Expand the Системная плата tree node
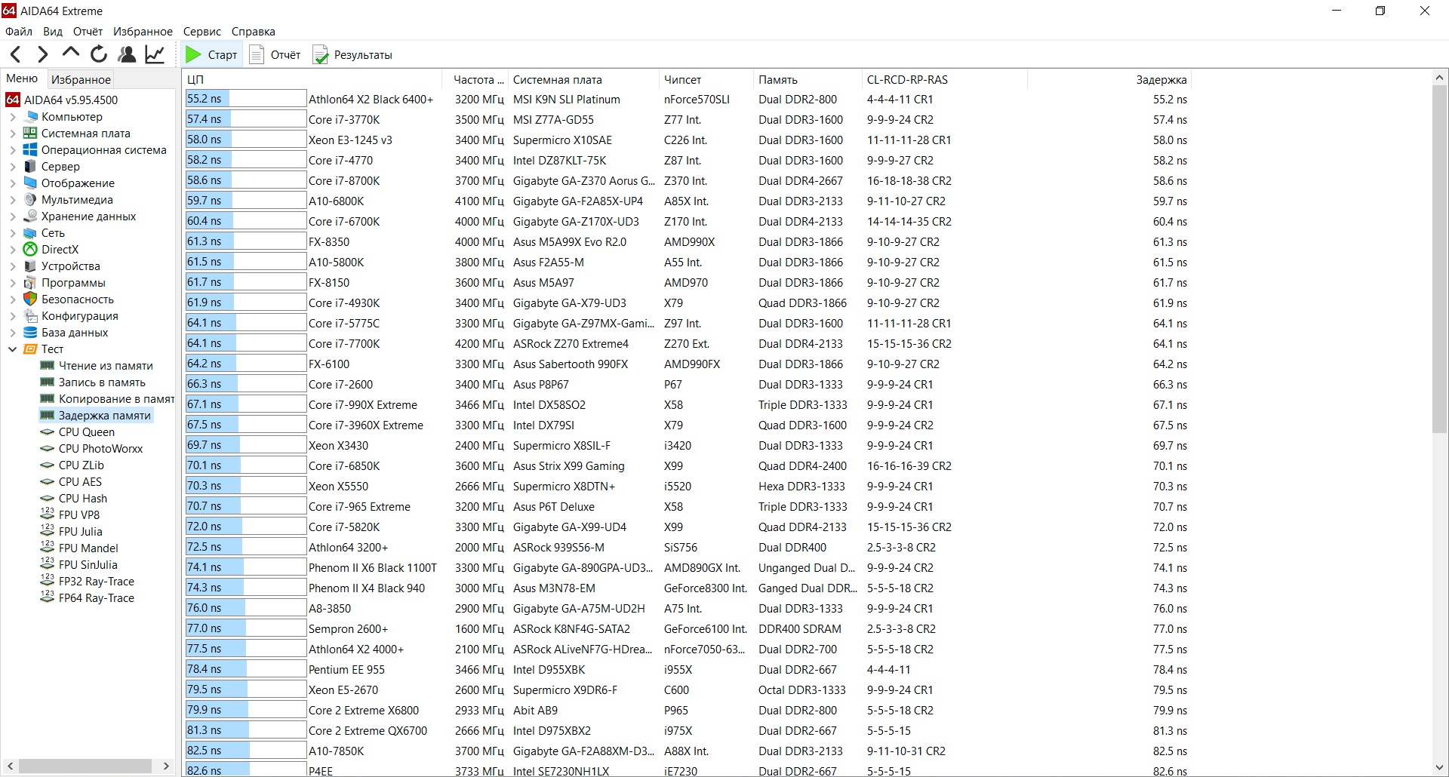The image size is (1449, 777). coord(12,134)
